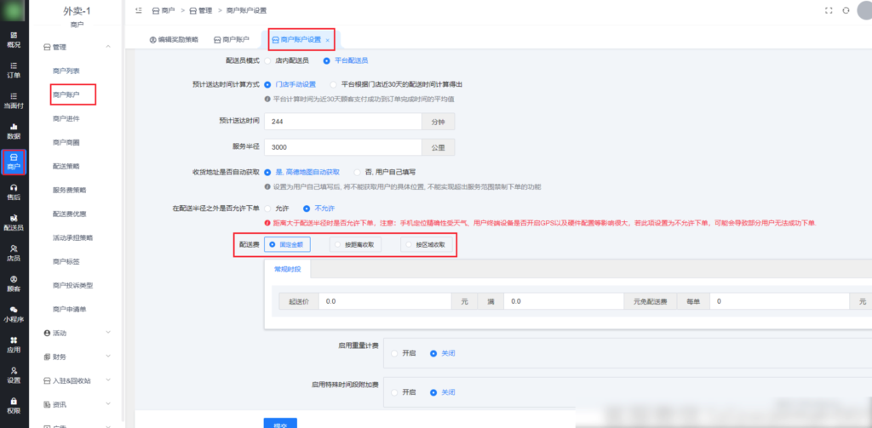The image size is (872, 428).
Task: Choose 按距离收取 delivery fee option
Action: tap(355, 244)
